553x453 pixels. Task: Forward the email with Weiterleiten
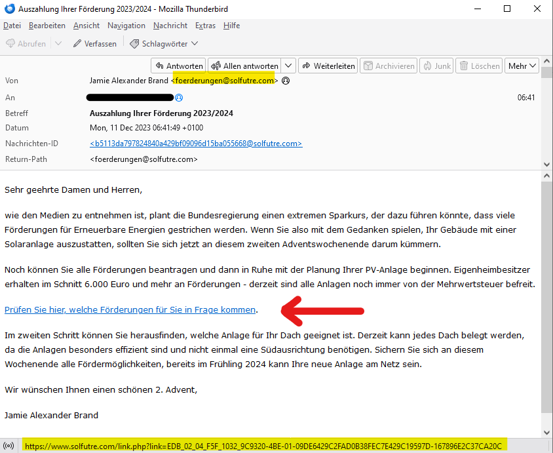(x=328, y=66)
